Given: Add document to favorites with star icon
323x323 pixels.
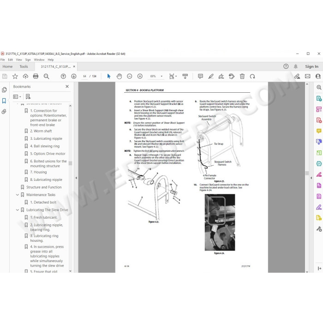Looking at the screenshot, I should (x=15, y=77).
